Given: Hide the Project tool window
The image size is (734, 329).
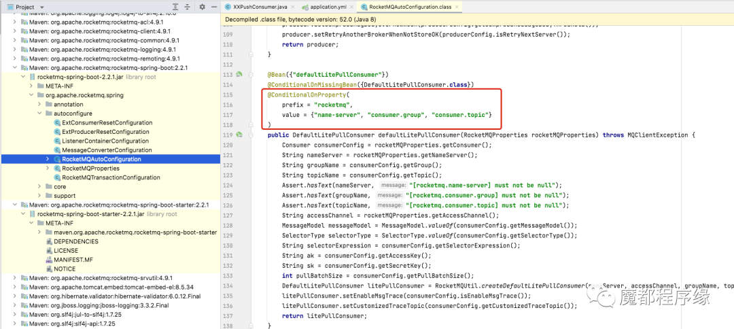Looking at the screenshot, I should click(x=213, y=7).
